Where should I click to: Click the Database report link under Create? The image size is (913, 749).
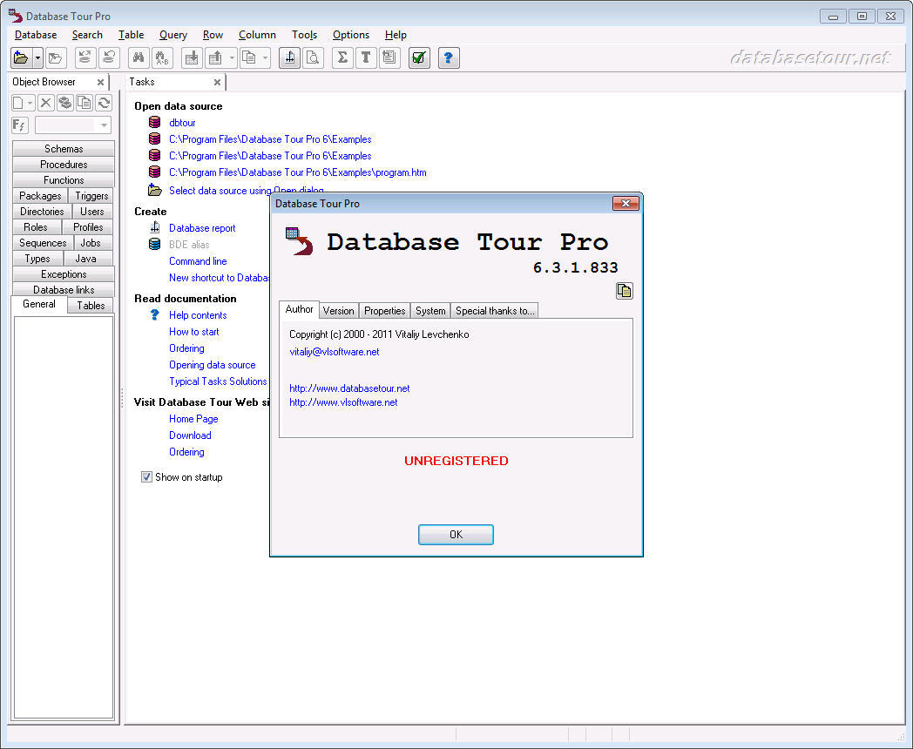pos(202,228)
